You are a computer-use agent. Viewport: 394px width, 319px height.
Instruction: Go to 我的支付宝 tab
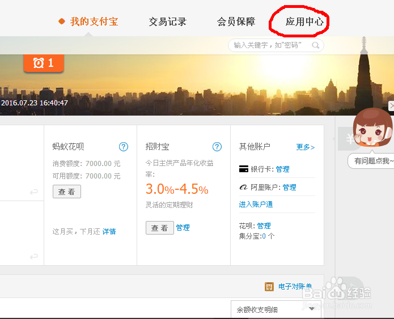[94, 22]
